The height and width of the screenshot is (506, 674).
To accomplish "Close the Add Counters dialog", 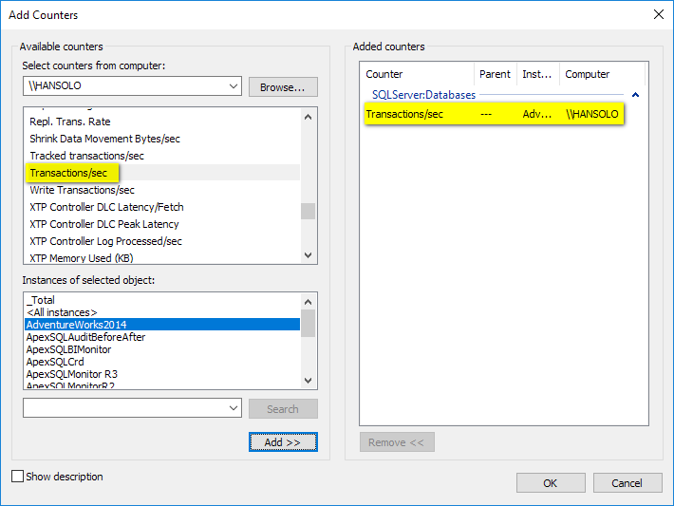I will click(659, 14).
